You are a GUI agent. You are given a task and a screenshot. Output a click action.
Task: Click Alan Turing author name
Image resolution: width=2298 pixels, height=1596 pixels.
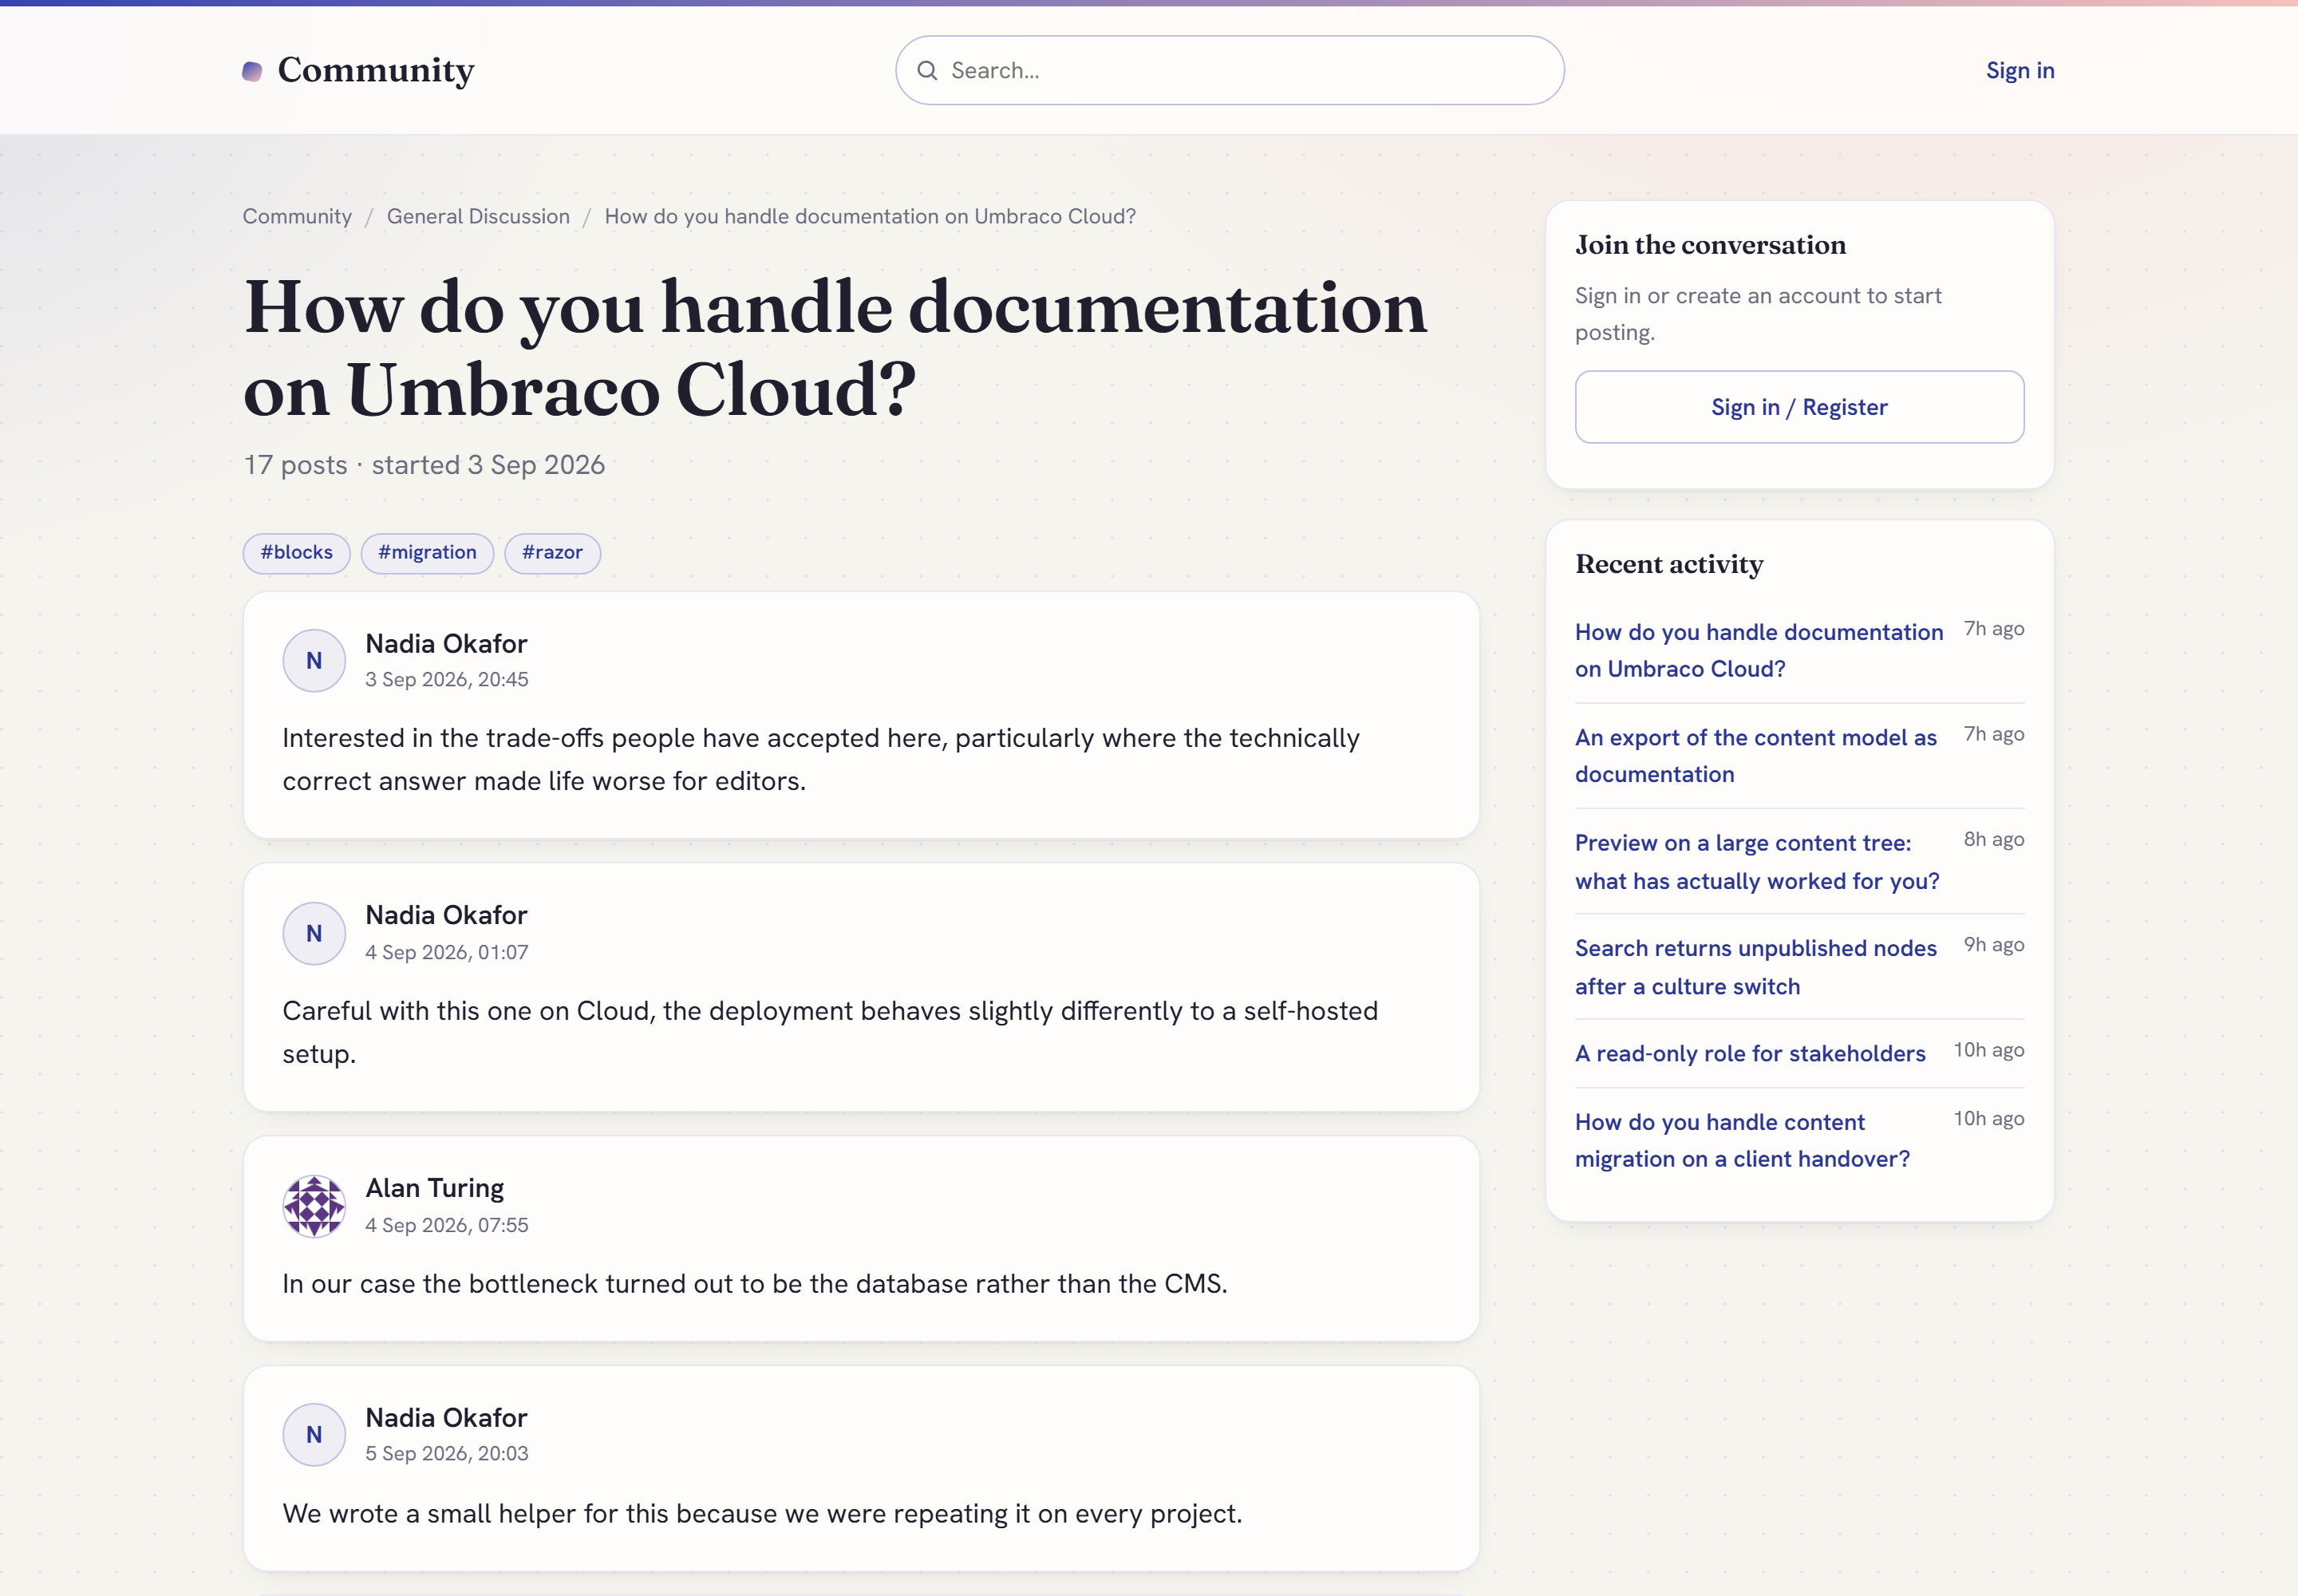click(434, 1188)
